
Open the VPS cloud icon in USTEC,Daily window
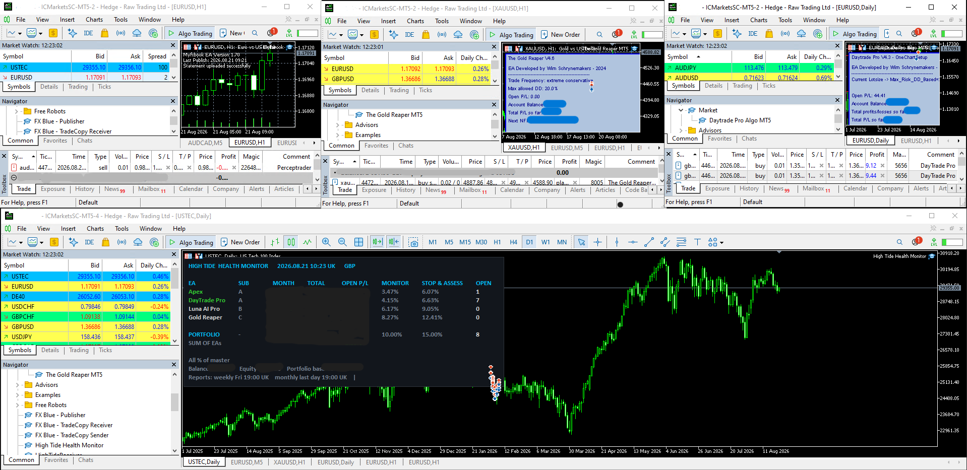coord(138,242)
